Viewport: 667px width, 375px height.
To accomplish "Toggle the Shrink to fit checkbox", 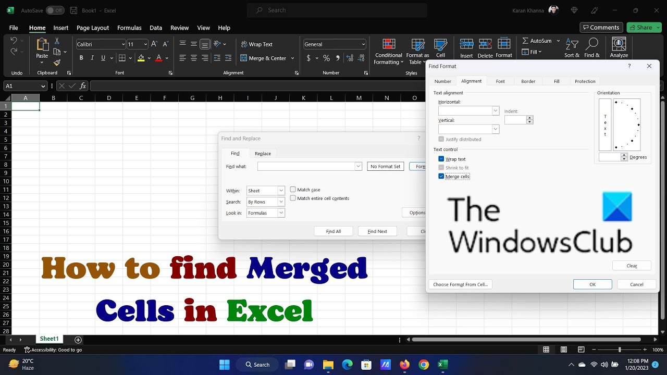I will click(441, 168).
